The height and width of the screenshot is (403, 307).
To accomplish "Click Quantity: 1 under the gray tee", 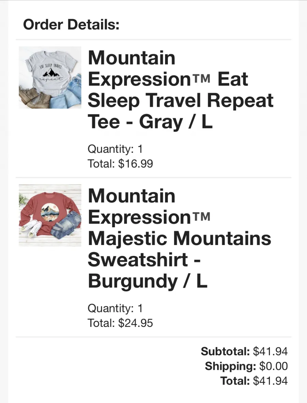I will tap(115, 149).
